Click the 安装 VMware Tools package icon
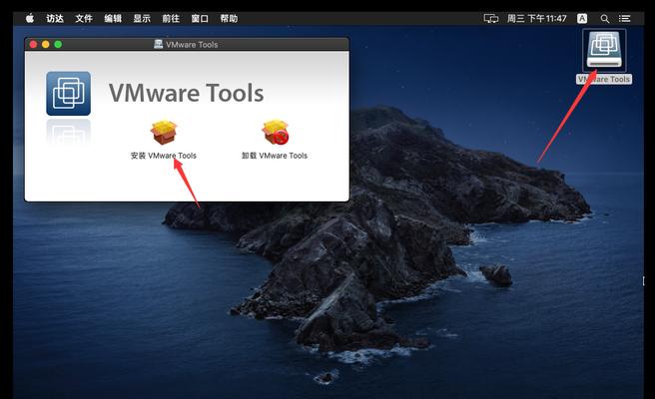The image size is (655, 399). click(x=164, y=132)
